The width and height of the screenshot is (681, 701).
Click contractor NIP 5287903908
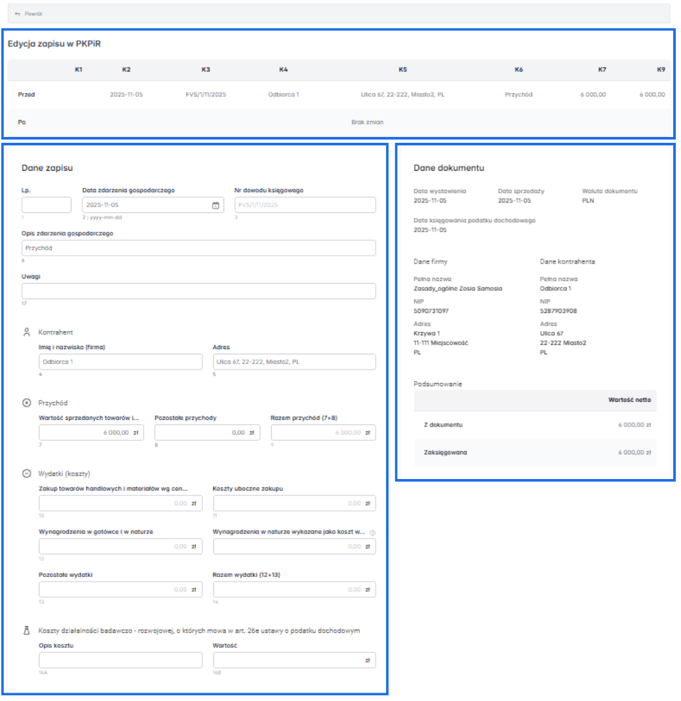[x=558, y=311]
